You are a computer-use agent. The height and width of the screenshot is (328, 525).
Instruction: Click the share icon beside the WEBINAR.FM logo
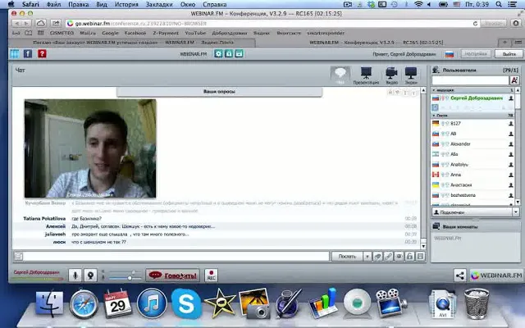(x=459, y=276)
